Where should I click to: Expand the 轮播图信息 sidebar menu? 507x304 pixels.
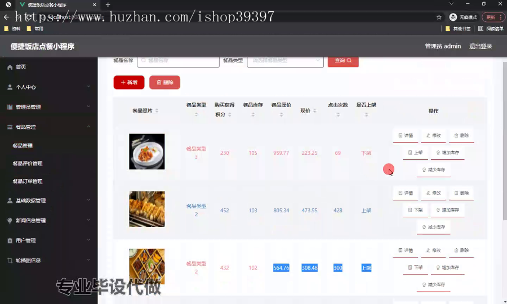[48, 261]
